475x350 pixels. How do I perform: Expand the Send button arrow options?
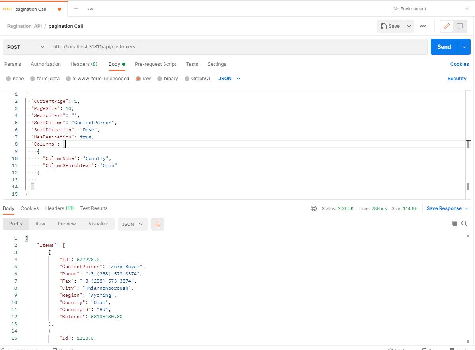click(464, 47)
